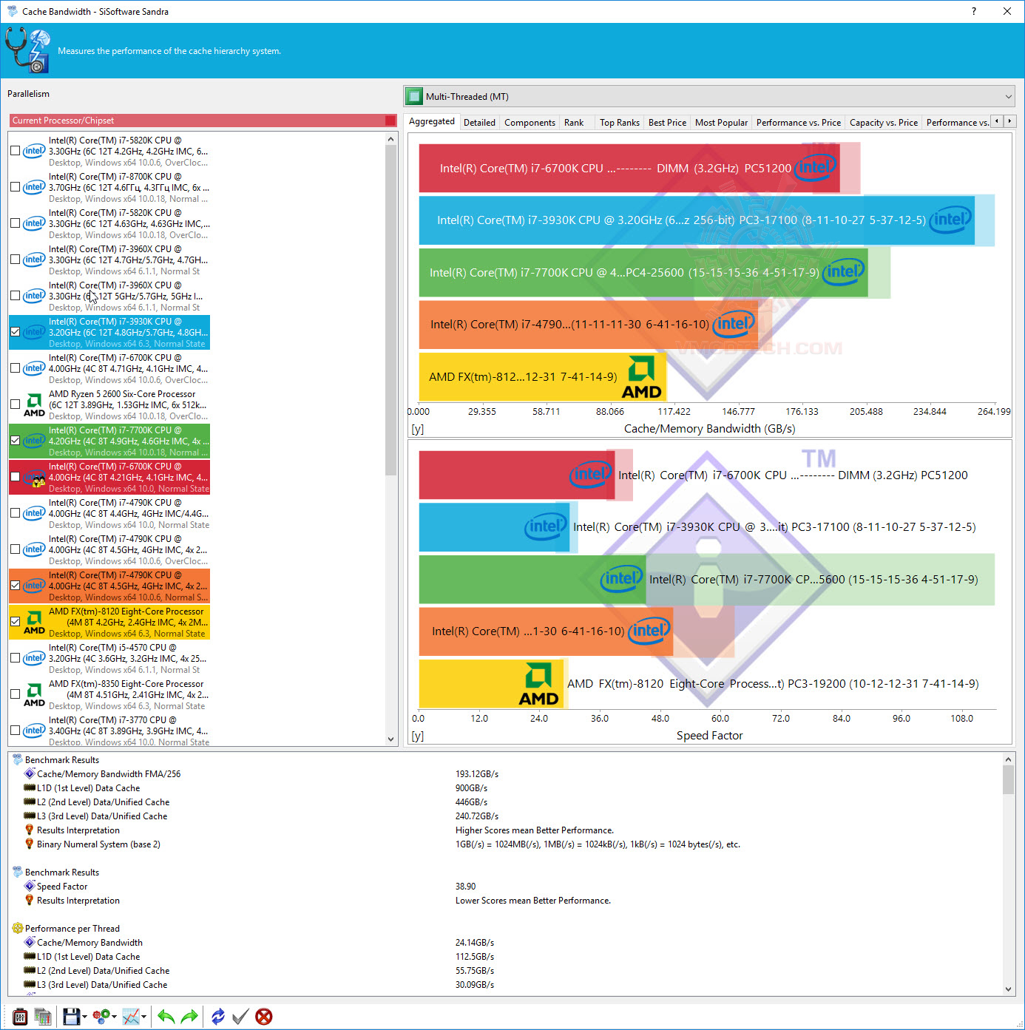Click the line graph chart icon
1025x1030 pixels.
click(x=131, y=1017)
